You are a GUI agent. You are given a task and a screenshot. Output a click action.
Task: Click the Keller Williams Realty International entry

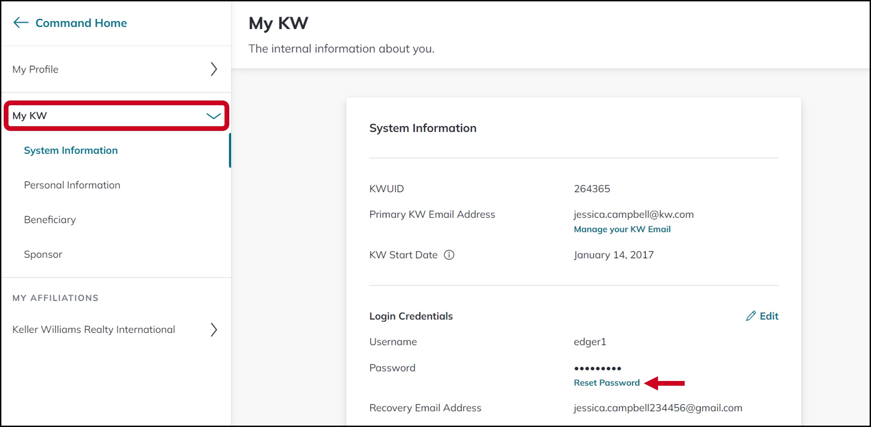(x=94, y=330)
